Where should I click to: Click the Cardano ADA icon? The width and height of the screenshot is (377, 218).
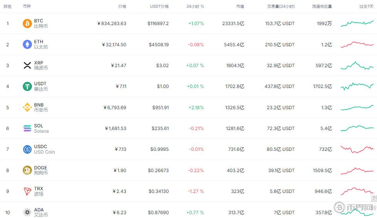[x=27, y=212]
